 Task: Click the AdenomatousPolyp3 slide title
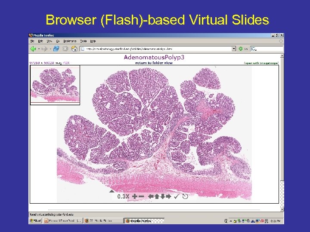(x=154, y=57)
